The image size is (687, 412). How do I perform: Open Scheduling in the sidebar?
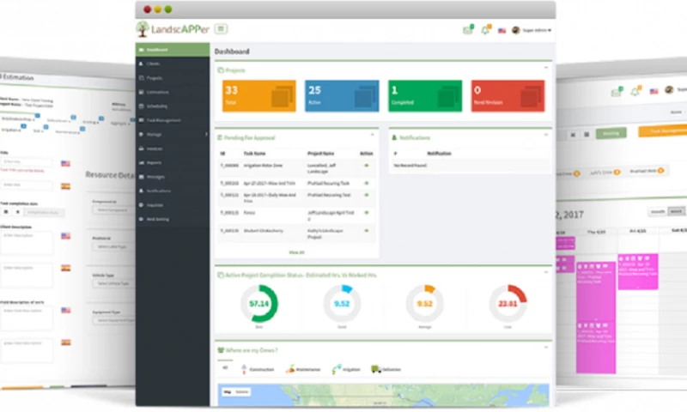(x=173, y=106)
